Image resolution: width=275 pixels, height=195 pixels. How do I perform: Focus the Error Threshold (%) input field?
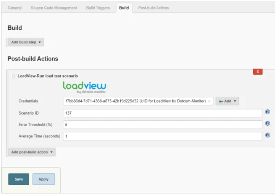click(163, 125)
